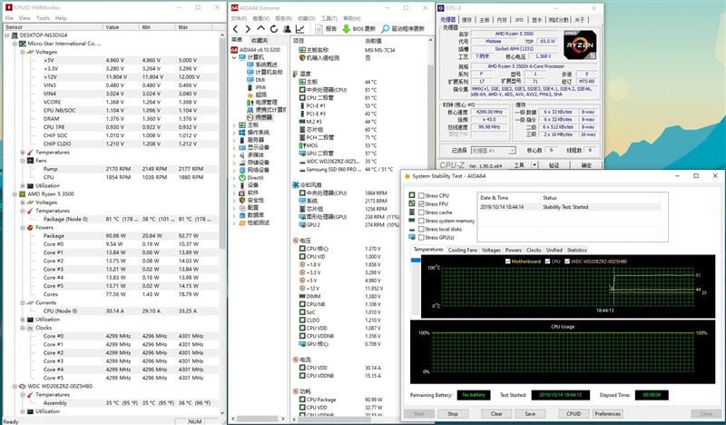Enable the Stress GPU(s) checkbox
The image size is (726, 425).
(421, 237)
